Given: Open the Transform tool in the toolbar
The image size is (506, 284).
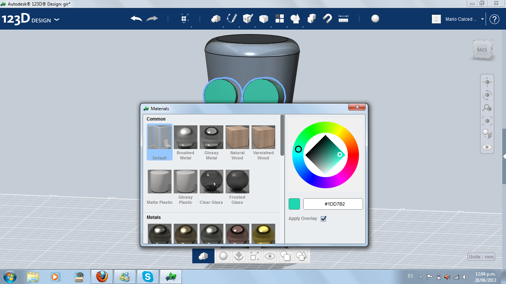Looking at the screenshot, I should tap(184, 18).
